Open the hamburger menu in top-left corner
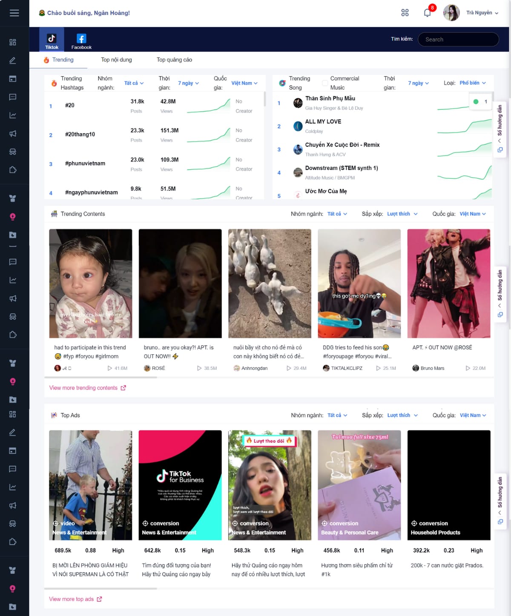This screenshot has width=511, height=616. pyautogui.click(x=14, y=13)
